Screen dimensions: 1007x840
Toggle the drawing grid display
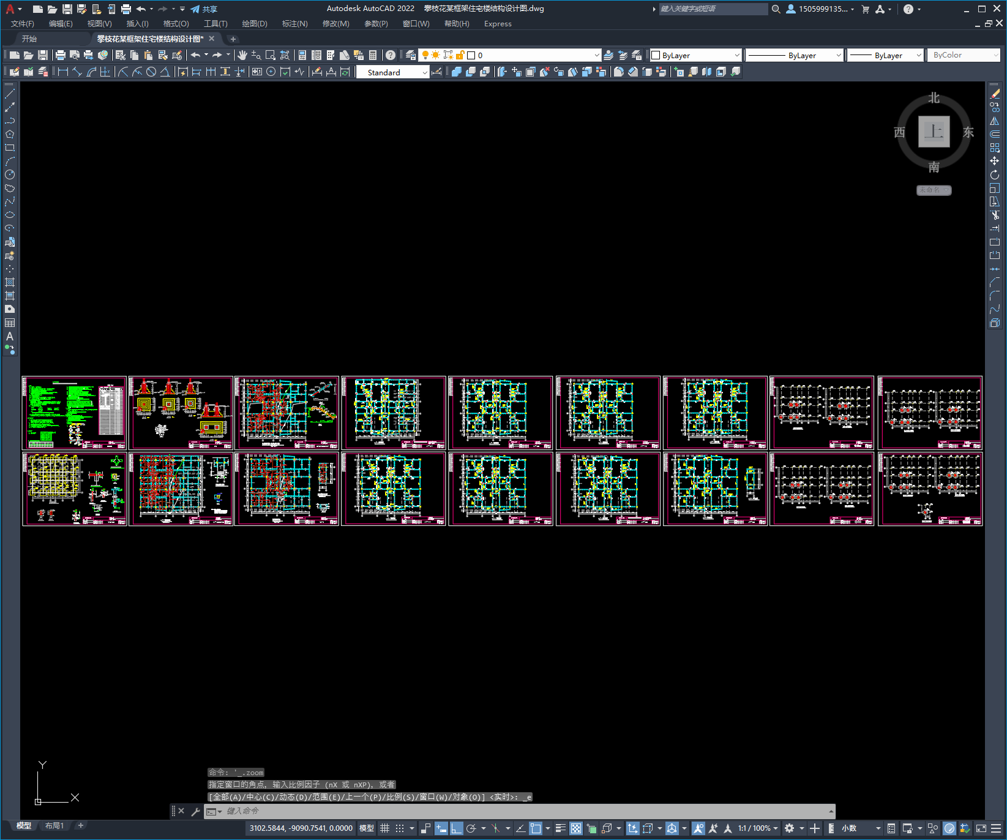[385, 828]
